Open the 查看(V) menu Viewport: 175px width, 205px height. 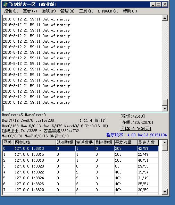[30, 11]
